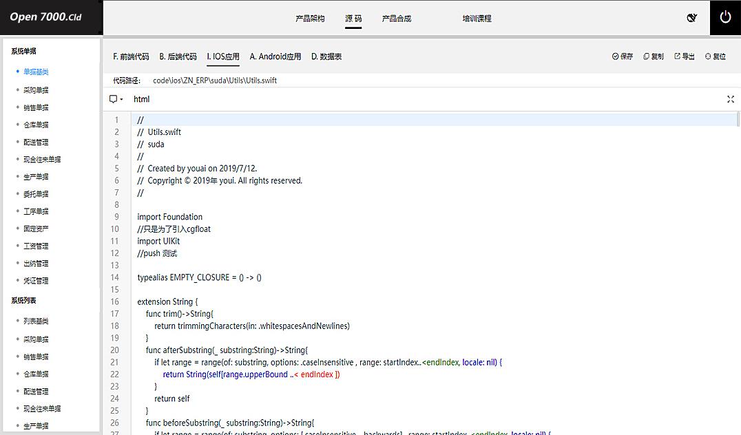
Task: Export the file via the 导出 button
Action: click(x=685, y=56)
